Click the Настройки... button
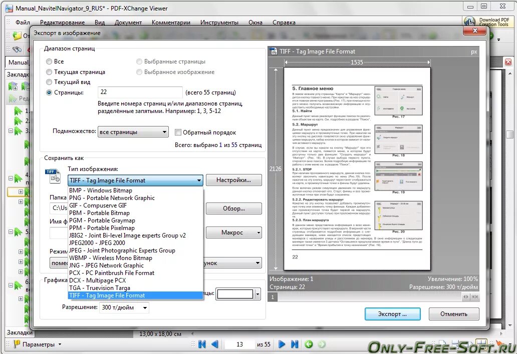 (234, 180)
